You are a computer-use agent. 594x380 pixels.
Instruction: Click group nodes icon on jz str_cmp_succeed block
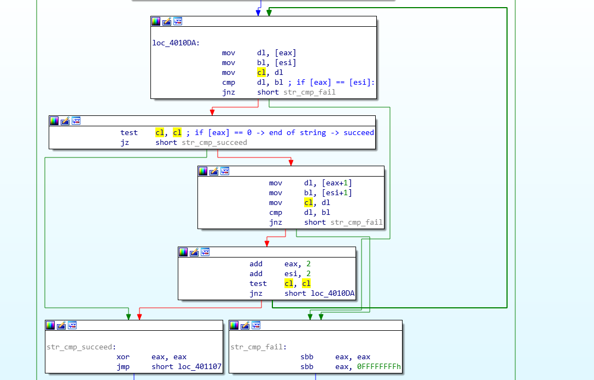point(76,121)
